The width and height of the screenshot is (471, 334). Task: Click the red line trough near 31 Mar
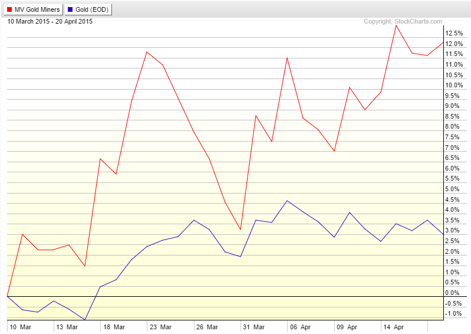(241, 230)
